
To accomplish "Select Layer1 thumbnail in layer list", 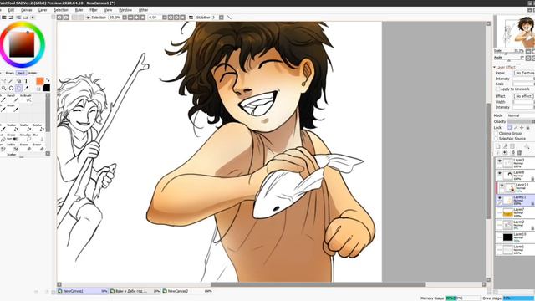I will [x=508, y=249].
